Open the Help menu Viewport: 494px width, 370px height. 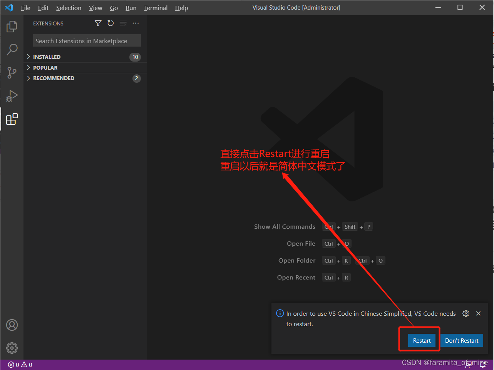pos(181,8)
